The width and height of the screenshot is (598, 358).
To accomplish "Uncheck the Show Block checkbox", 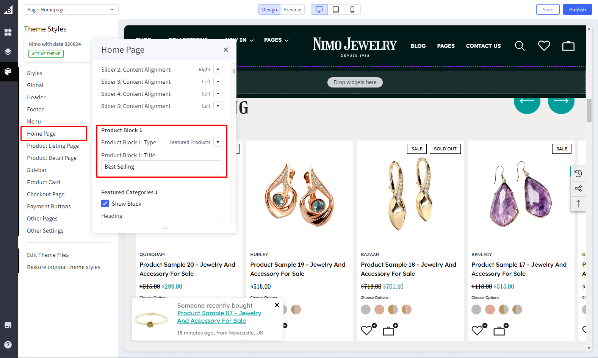I will click(105, 204).
